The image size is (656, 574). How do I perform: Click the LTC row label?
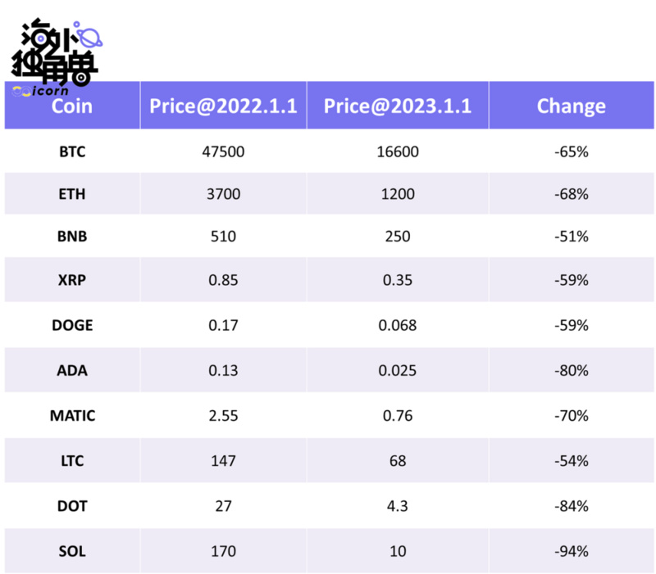tap(72, 461)
